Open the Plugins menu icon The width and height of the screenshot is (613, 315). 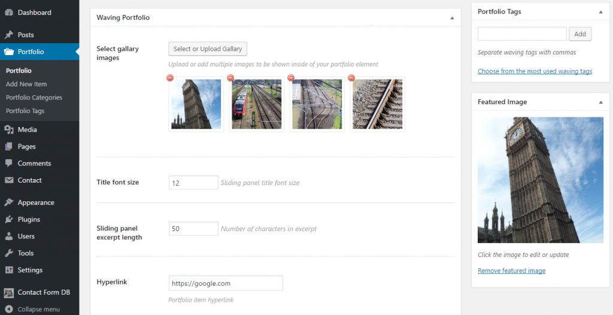[x=8, y=220]
